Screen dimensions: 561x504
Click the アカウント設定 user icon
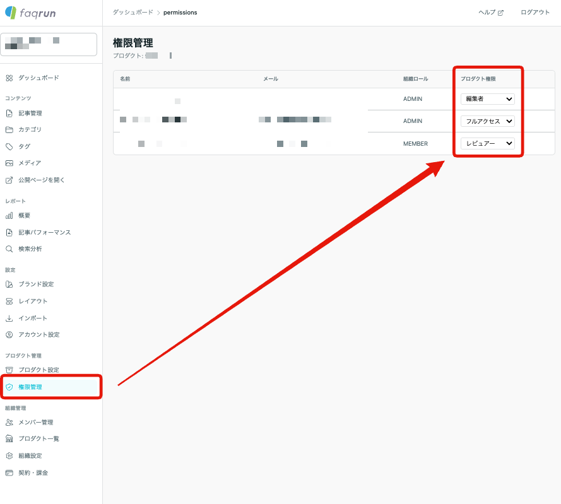(x=9, y=335)
